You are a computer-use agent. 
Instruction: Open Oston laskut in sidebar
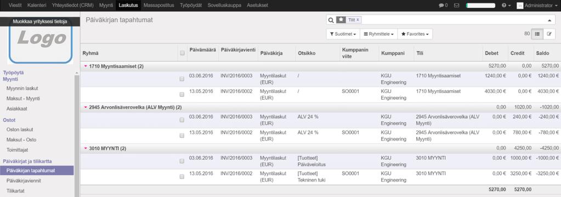[20, 130]
